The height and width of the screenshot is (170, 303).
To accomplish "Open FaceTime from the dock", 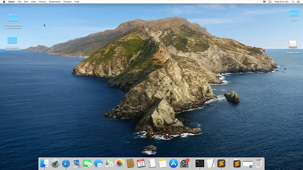I will (x=88, y=163).
